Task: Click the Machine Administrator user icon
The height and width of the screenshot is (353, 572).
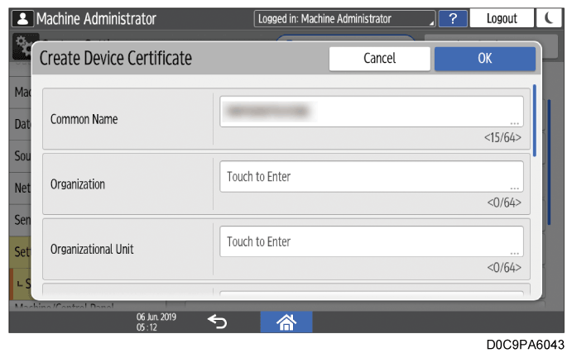Action: [x=23, y=18]
